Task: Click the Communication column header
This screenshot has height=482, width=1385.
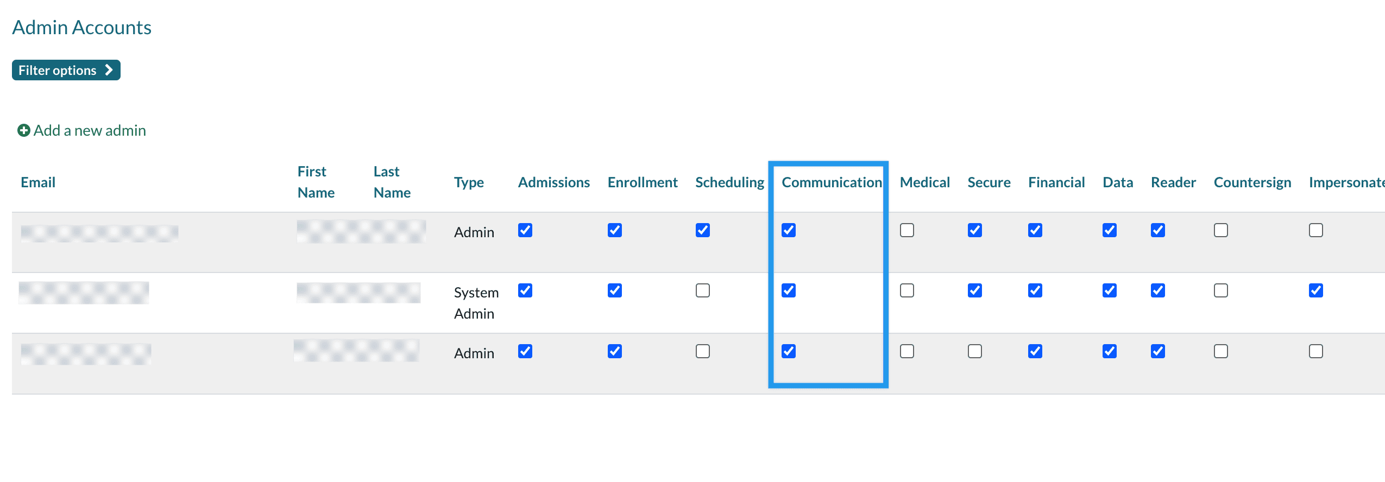Action: (832, 182)
